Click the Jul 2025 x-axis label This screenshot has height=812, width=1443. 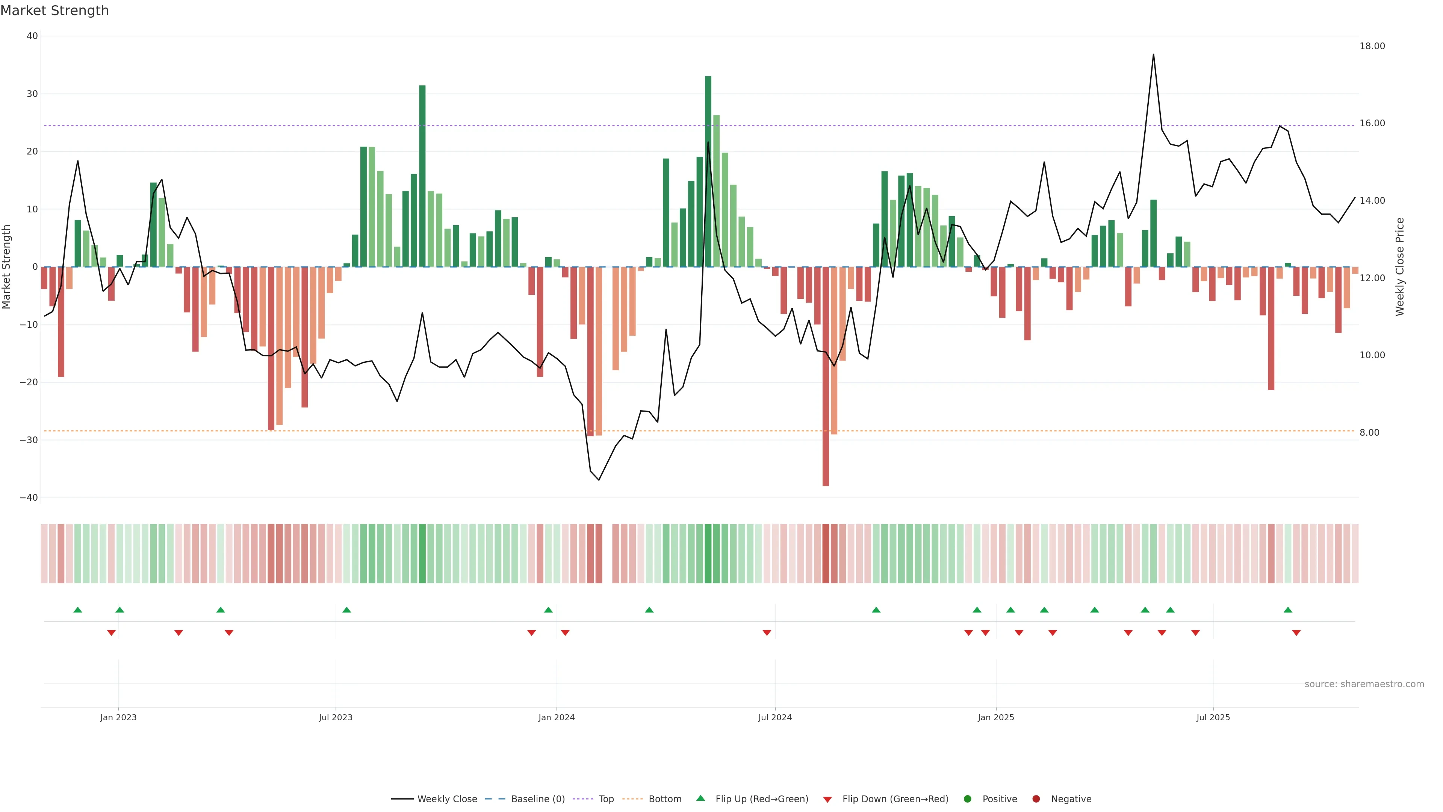coord(1213,717)
